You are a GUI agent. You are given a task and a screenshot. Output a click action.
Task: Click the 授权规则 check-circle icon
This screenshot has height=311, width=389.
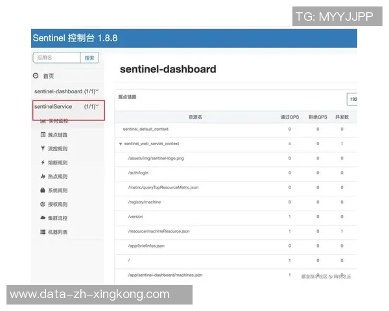(x=43, y=204)
